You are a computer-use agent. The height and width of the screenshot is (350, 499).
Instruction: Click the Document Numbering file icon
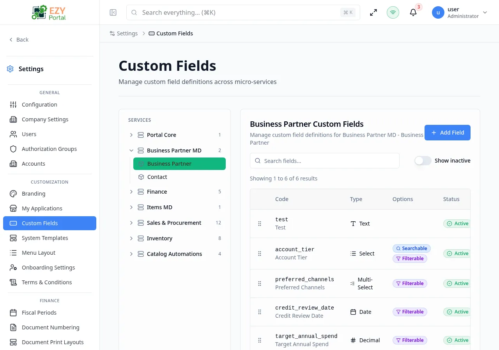(x=13, y=327)
